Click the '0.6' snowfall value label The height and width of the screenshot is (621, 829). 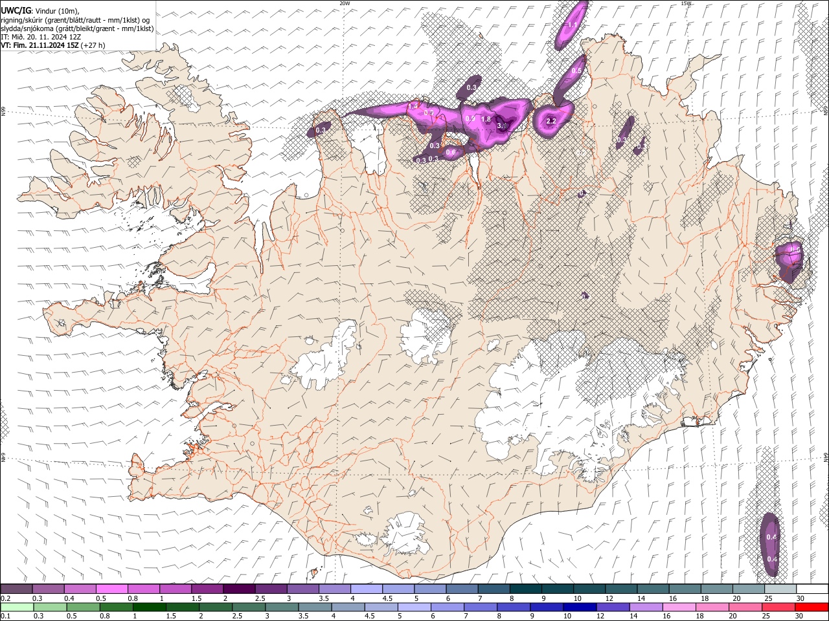tap(451, 152)
